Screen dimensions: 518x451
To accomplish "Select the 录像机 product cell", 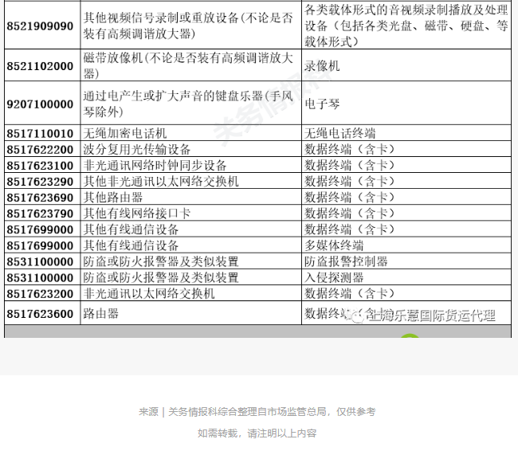I will [x=322, y=66].
